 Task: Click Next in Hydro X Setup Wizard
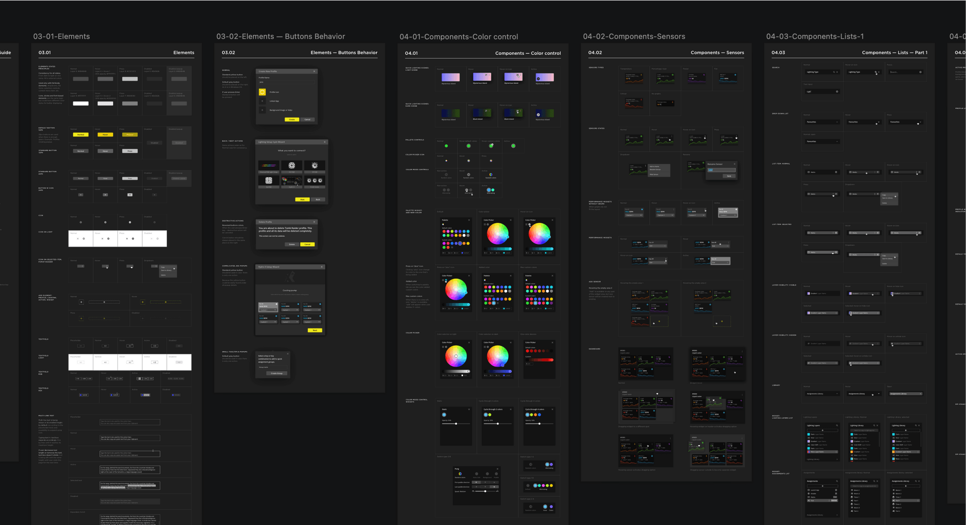click(315, 330)
